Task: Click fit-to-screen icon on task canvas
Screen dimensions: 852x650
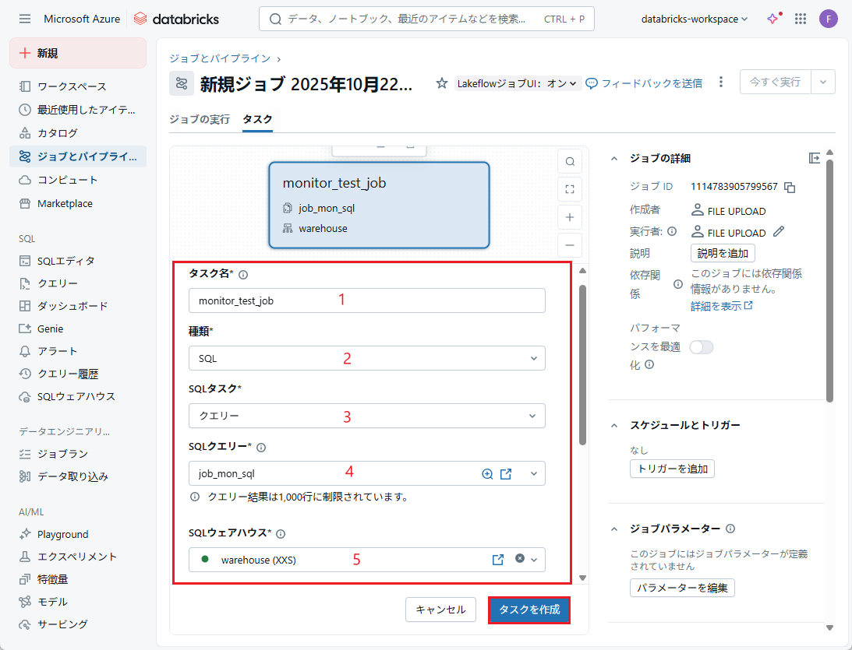Action: [x=570, y=188]
